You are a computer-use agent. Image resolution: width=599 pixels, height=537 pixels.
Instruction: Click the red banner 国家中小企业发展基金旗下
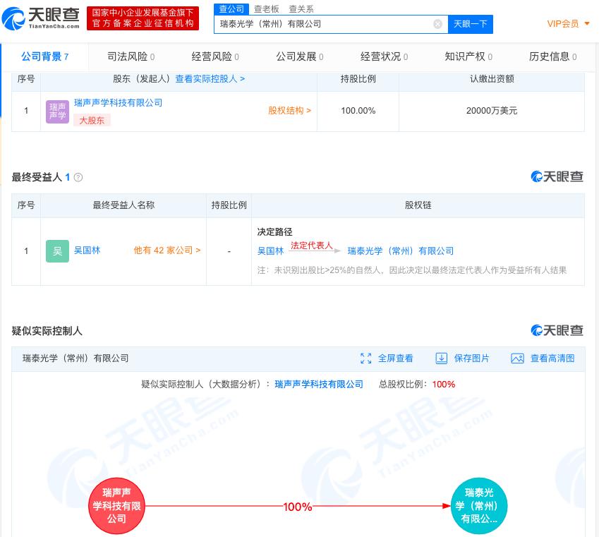143,18
